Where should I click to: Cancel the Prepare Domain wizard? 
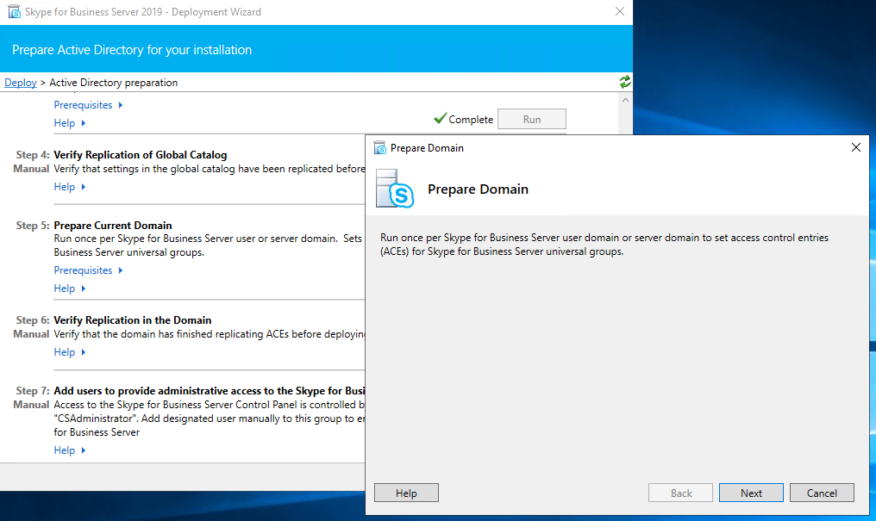point(822,493)
